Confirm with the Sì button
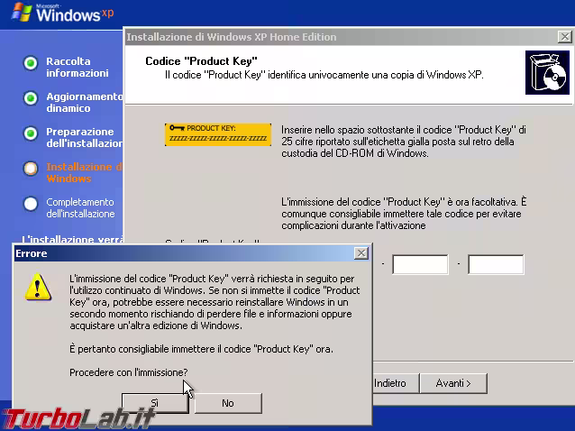The height and width of the screenshot is (431, 575). coord(155,403)
